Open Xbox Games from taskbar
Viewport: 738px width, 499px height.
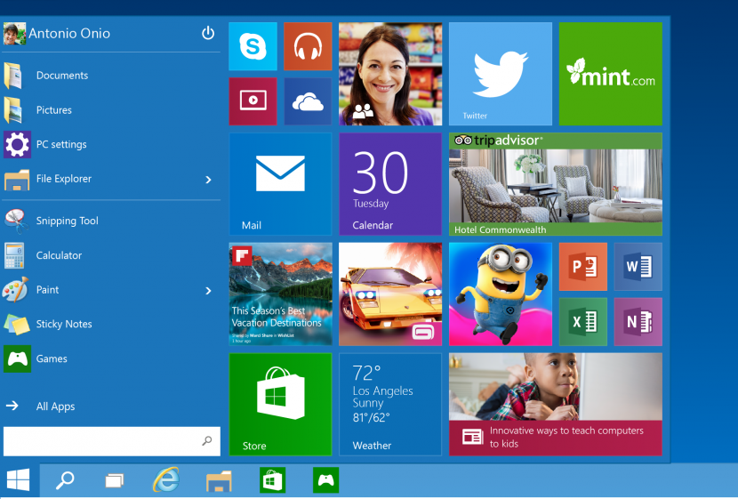[x=325, y=480]
